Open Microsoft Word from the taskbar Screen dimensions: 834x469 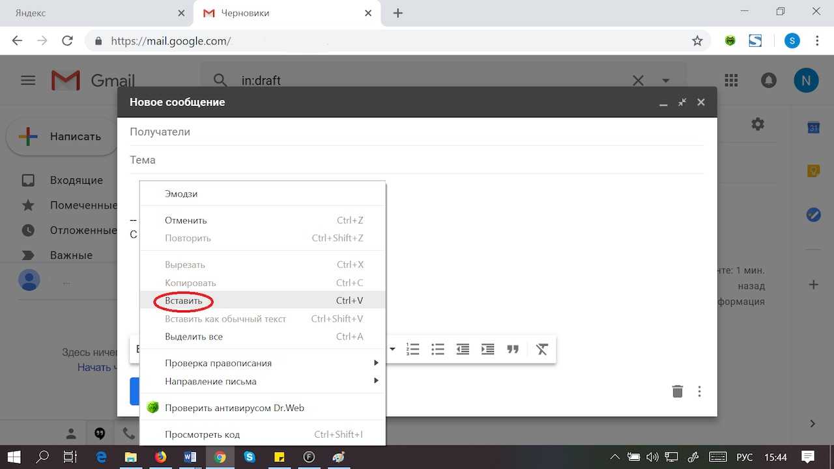point(190,457)
